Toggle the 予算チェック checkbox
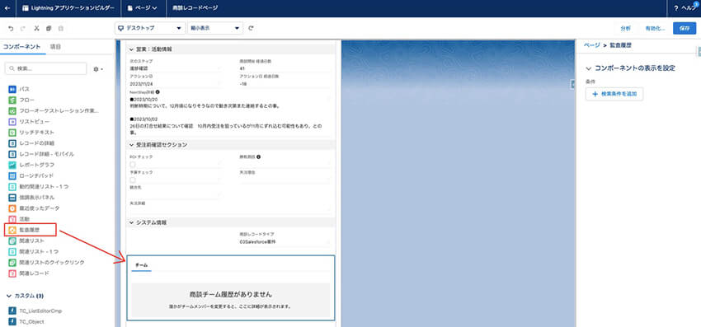 [x=133, y=180]
